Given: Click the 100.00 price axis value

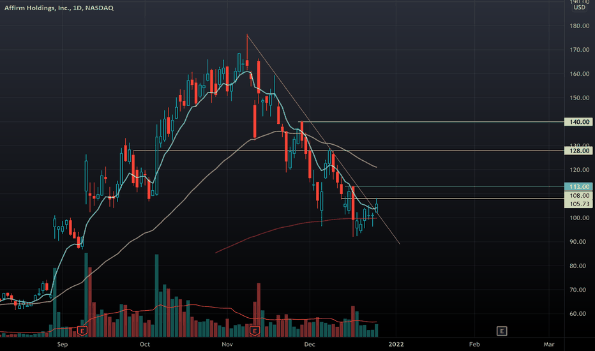Looking at the screenshot, I should (x=580, y=218).
